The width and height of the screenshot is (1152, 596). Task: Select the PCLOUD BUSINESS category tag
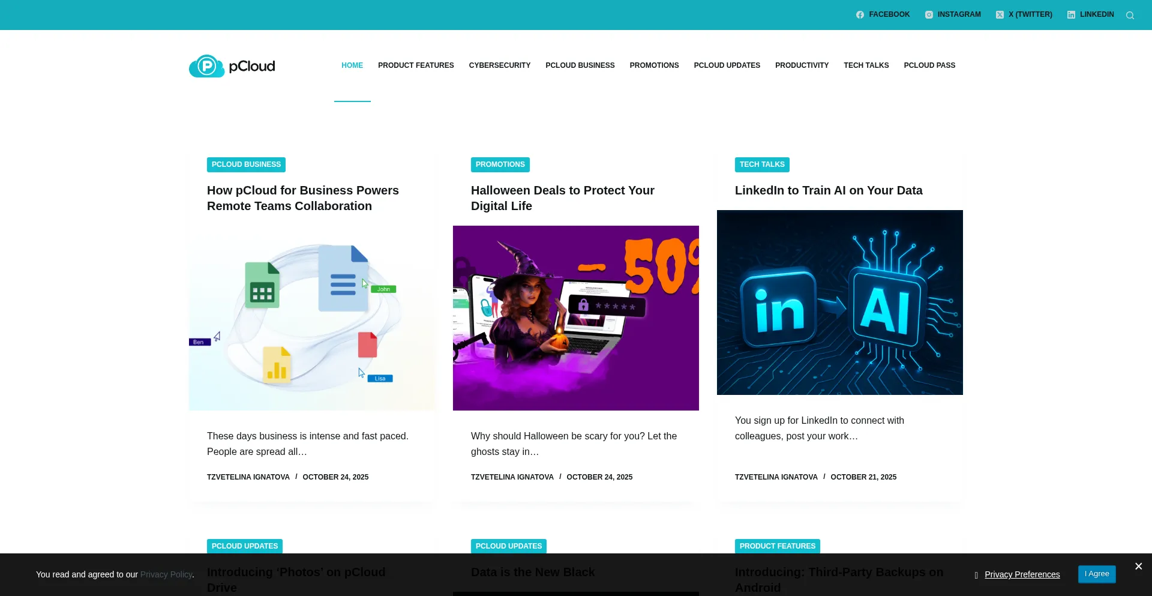(246, 164)
